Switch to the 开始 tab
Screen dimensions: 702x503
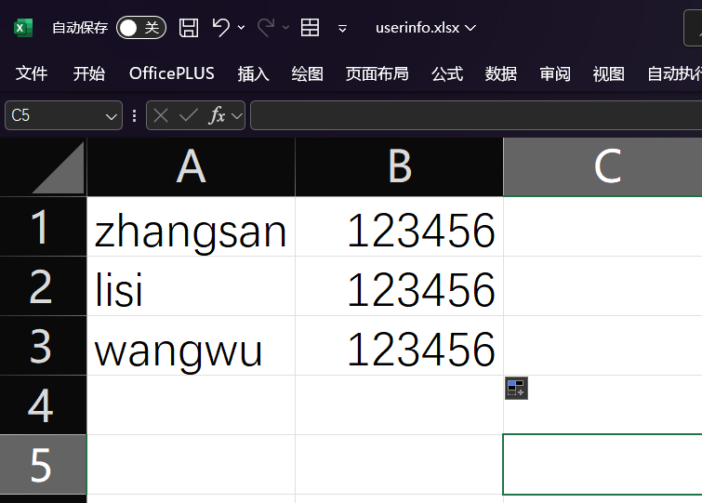click(89, 73)
